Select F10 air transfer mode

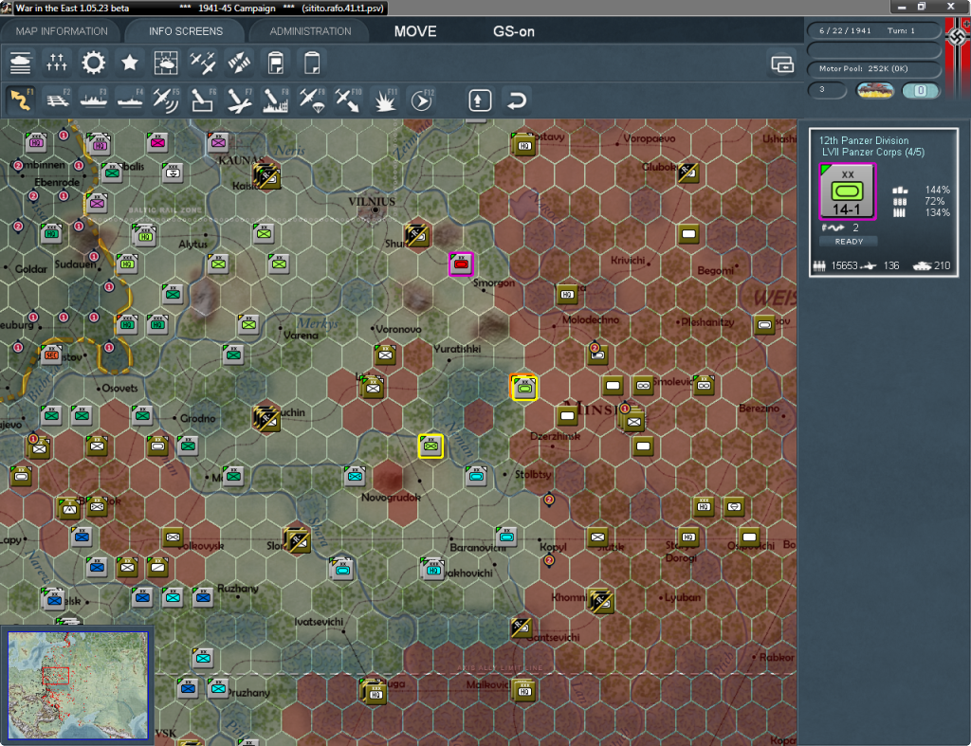[x=349, y=100]
